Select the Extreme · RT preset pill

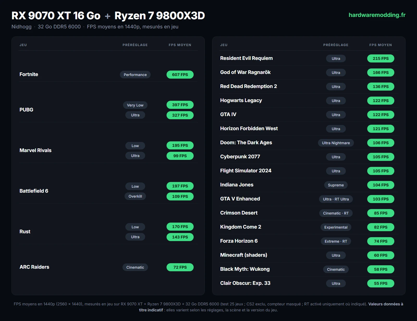pos(336,241)
